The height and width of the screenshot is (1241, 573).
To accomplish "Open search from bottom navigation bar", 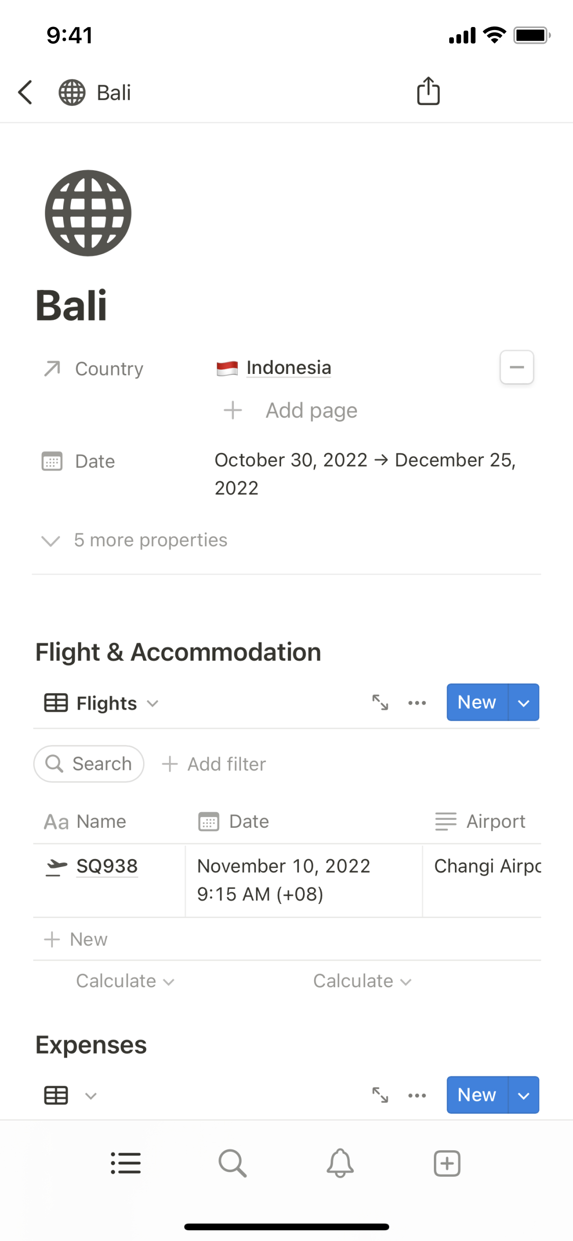I will coord(233,1163).
